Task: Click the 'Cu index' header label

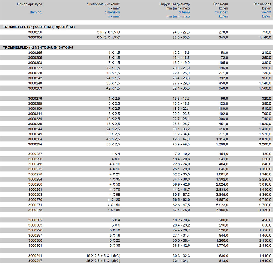Action: [x=221, y=12]
